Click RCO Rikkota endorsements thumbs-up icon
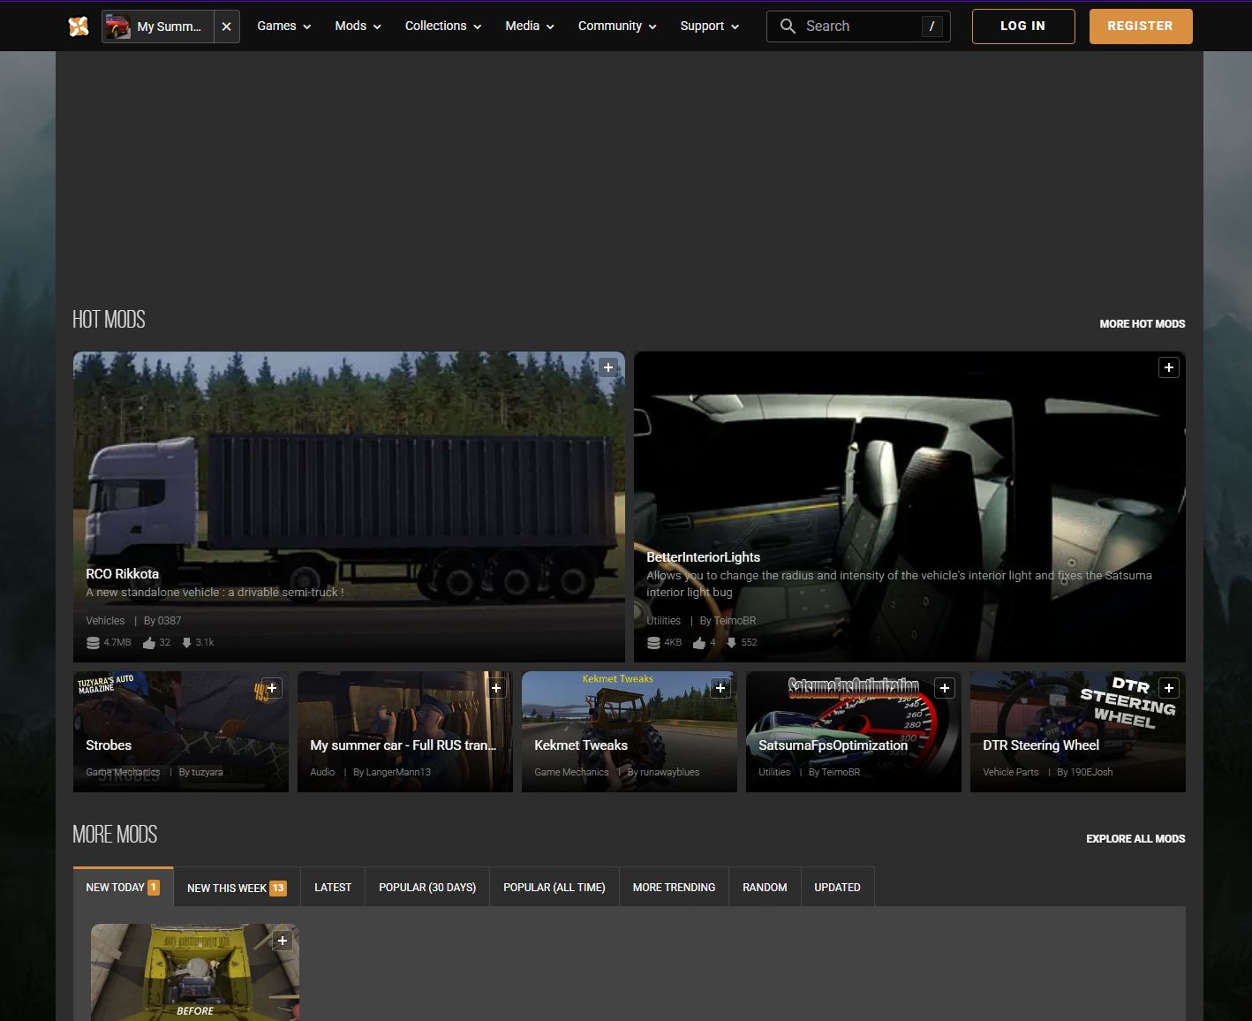Image resolution: width=1252 pixels, height=1021 pixels. (149, 643)
